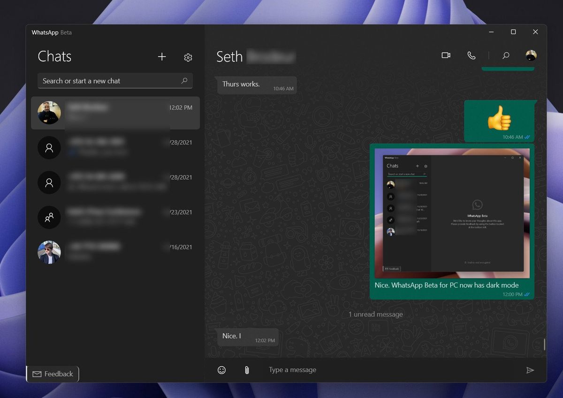The width and height of the screenshot is (563, 398).
Task: Maximize the WhatsApp Beta window
Action: [x=513, y=32]
